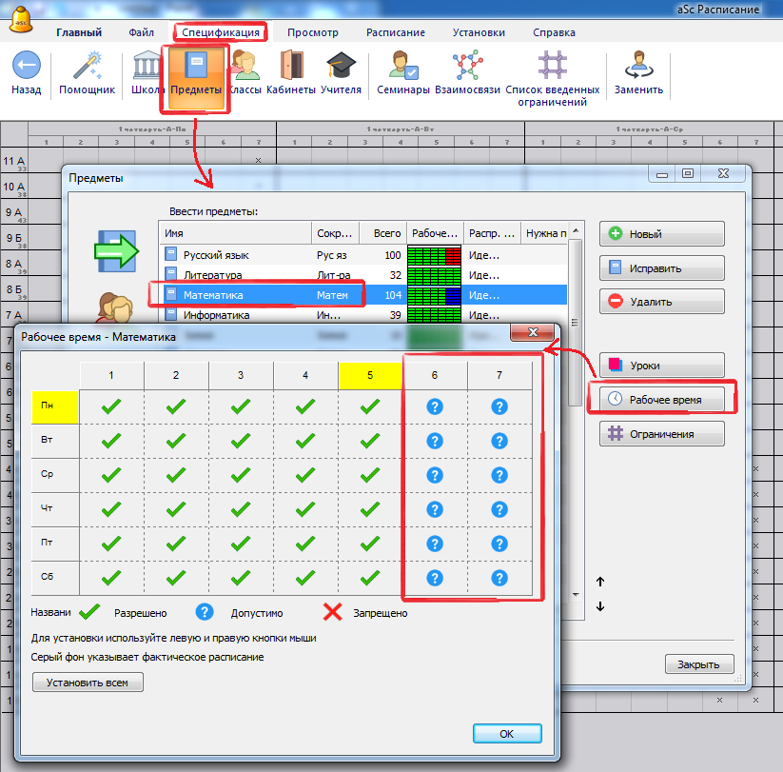Confirm with the OK button
Screen dimensions: 783x772
tap(506, 734)
